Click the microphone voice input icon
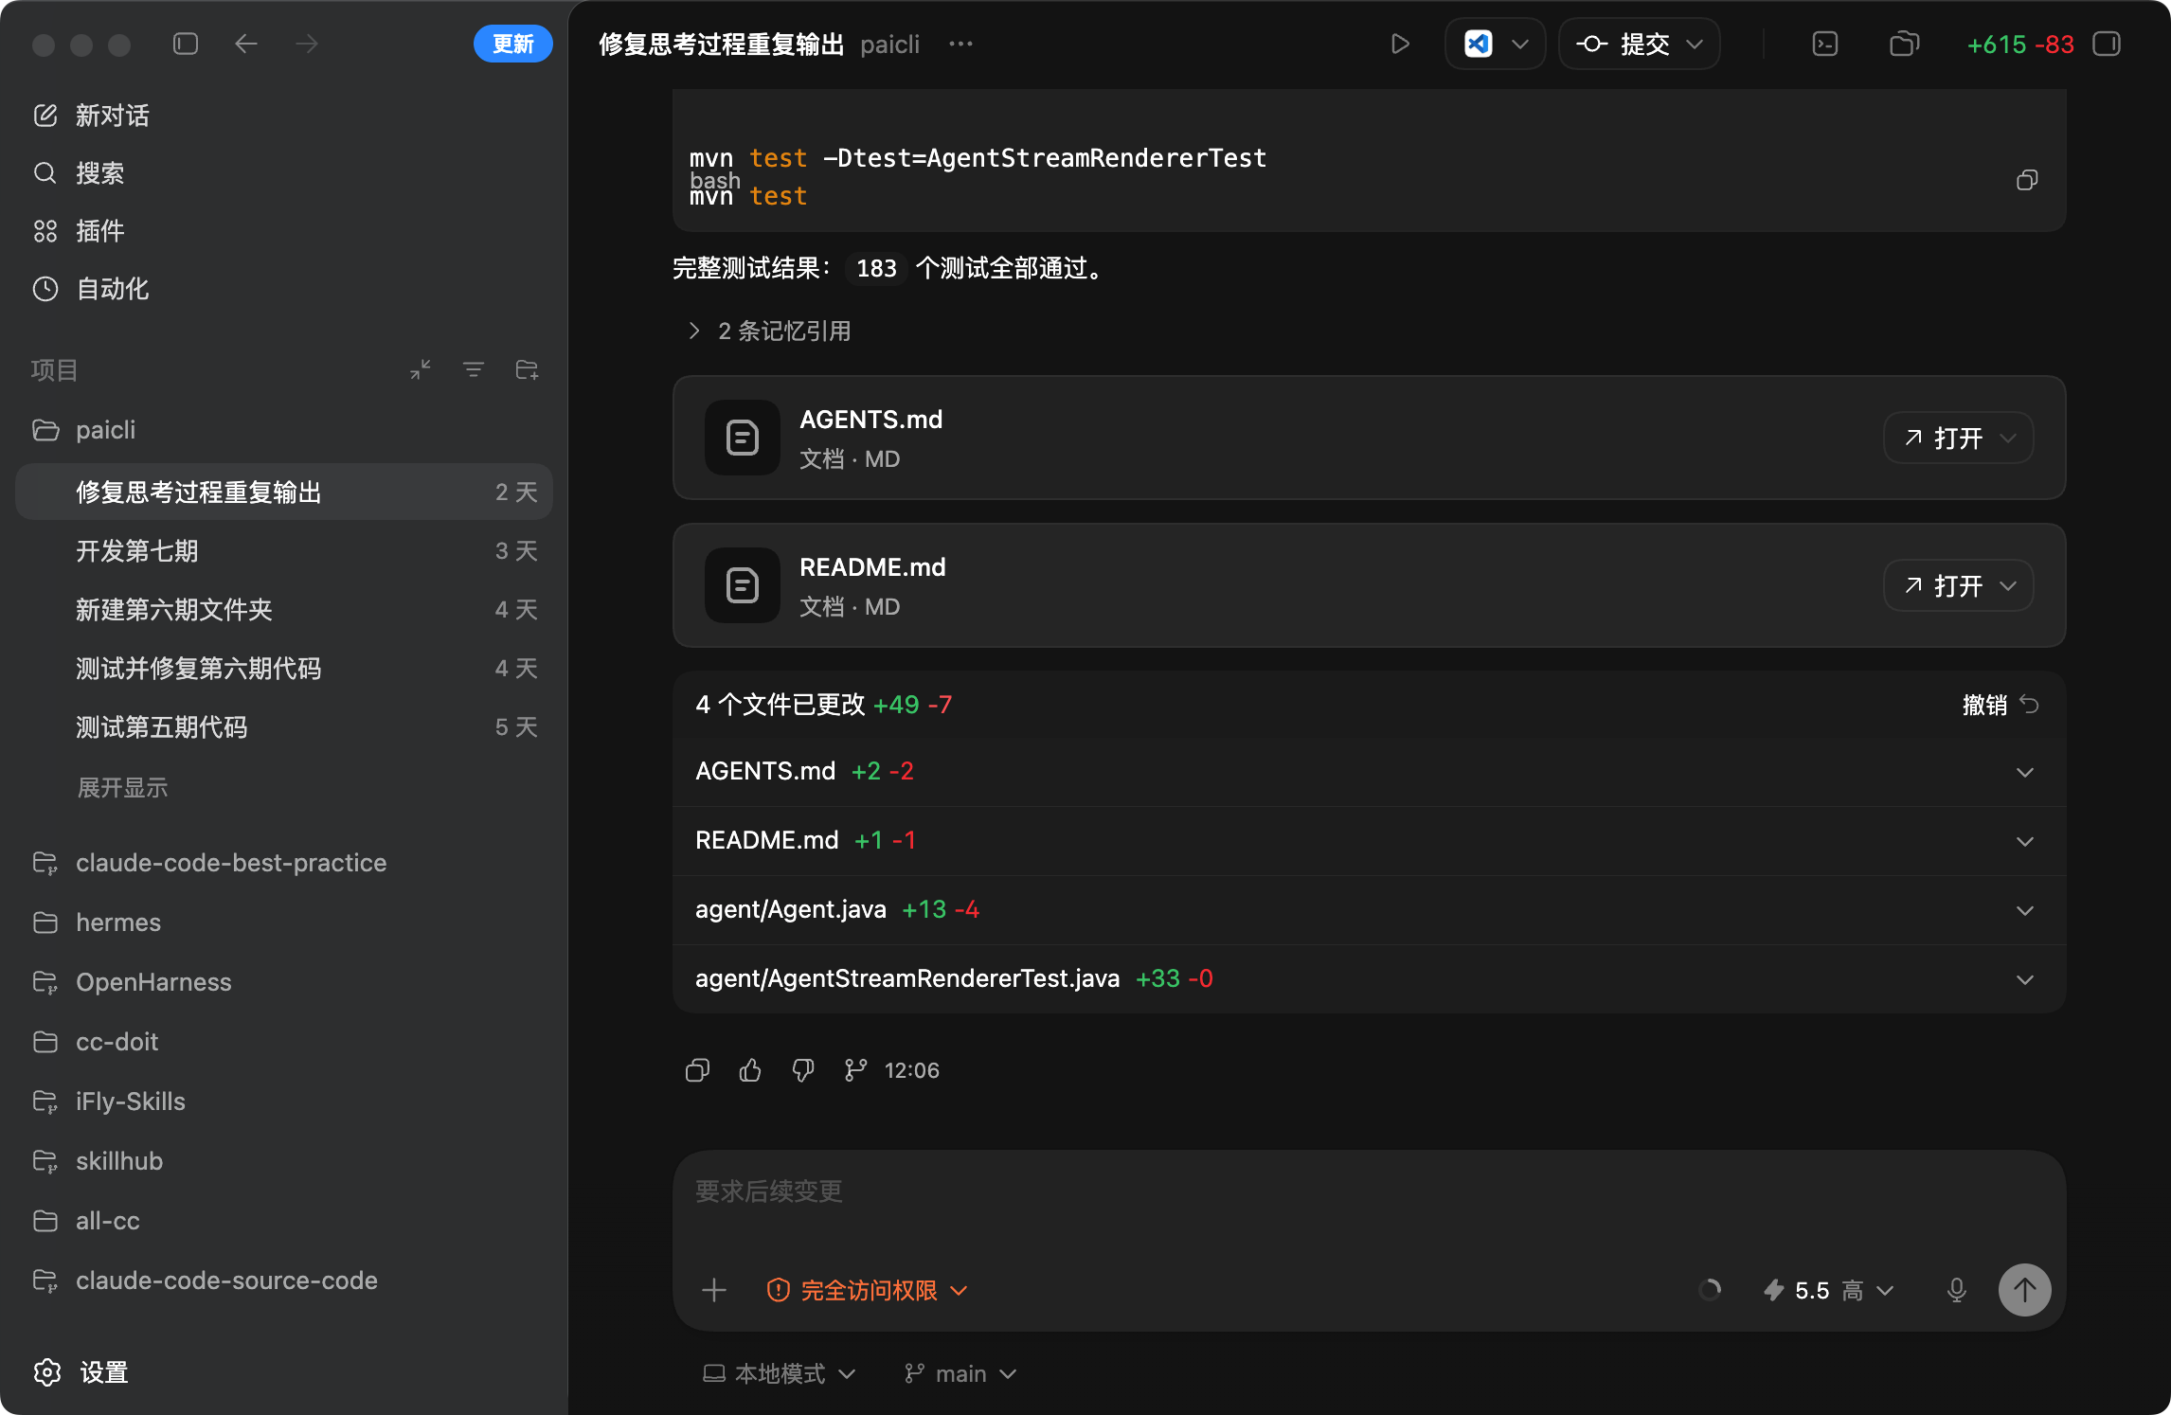The height and width of the screenshot is (1415, 2171). (x=1956, y=1290)
